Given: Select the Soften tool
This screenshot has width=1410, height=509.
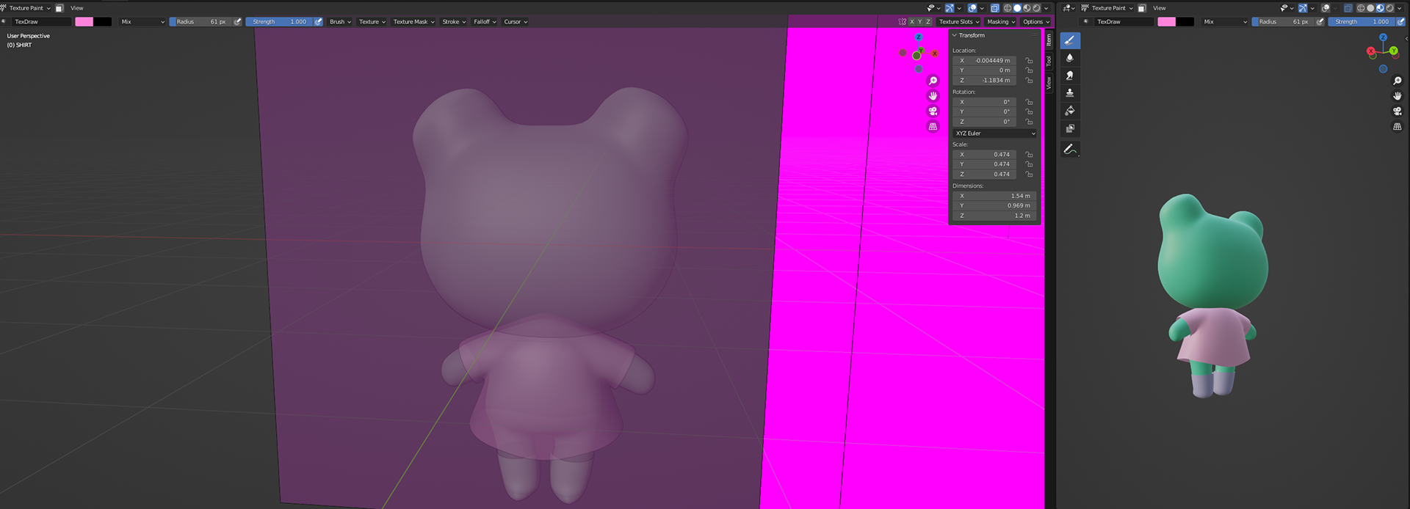Looking at the screenshot, I should click(1070, 58).
